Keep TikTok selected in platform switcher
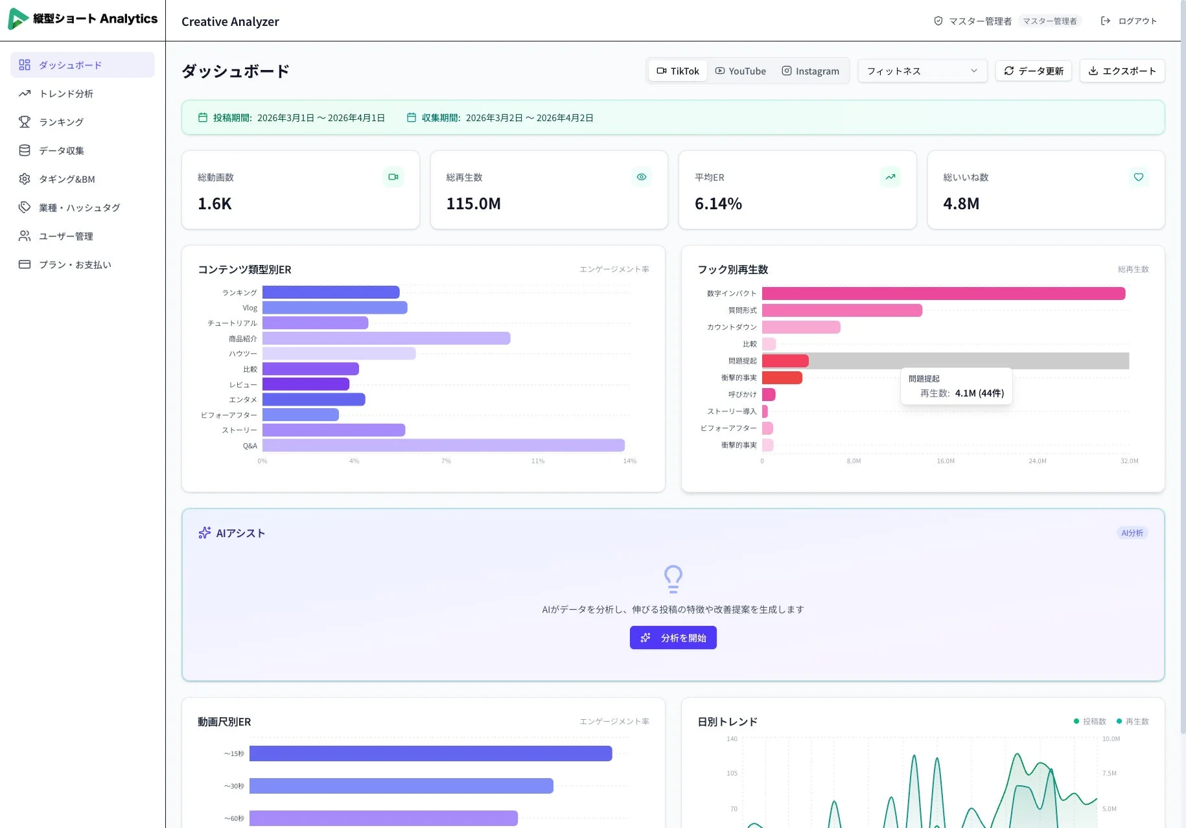This screenshot has height=828, width=1186. (677, 71)
